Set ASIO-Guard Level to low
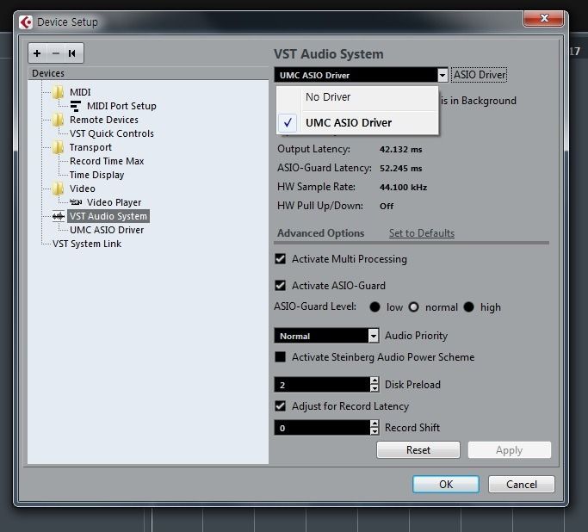Screen dimensions: 588x532 tap(374, 307)
